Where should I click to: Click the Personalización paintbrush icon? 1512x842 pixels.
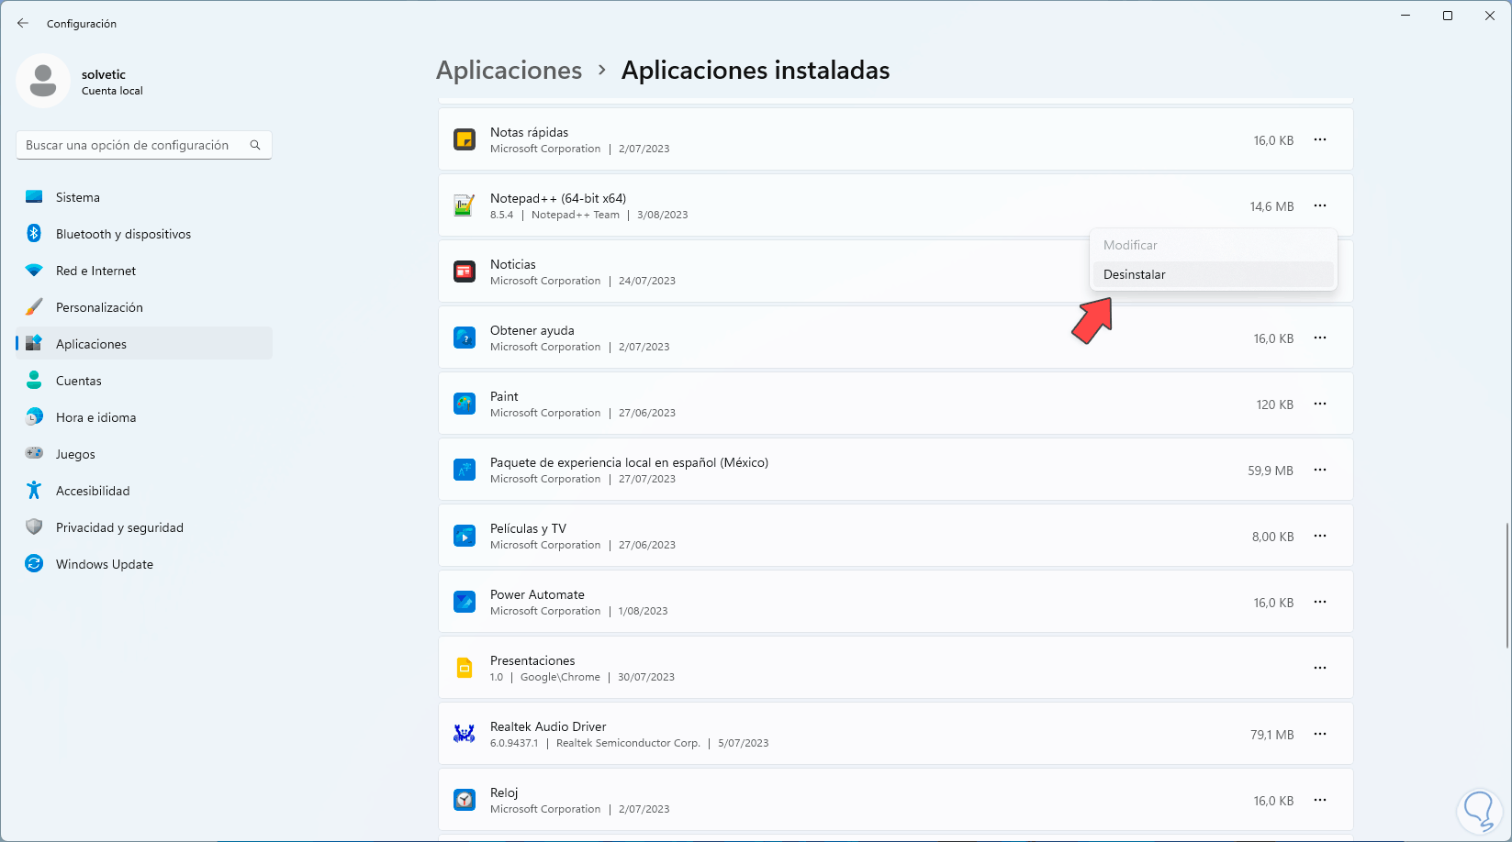(x=34, y=307)
